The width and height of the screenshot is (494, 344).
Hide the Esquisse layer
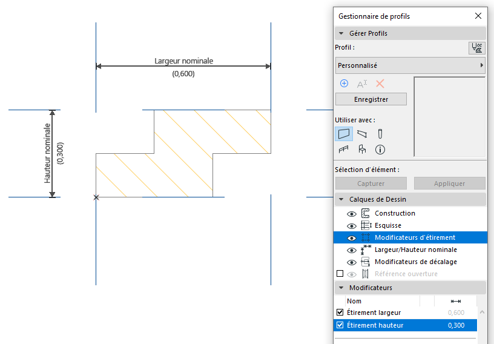tap(352, 226)
